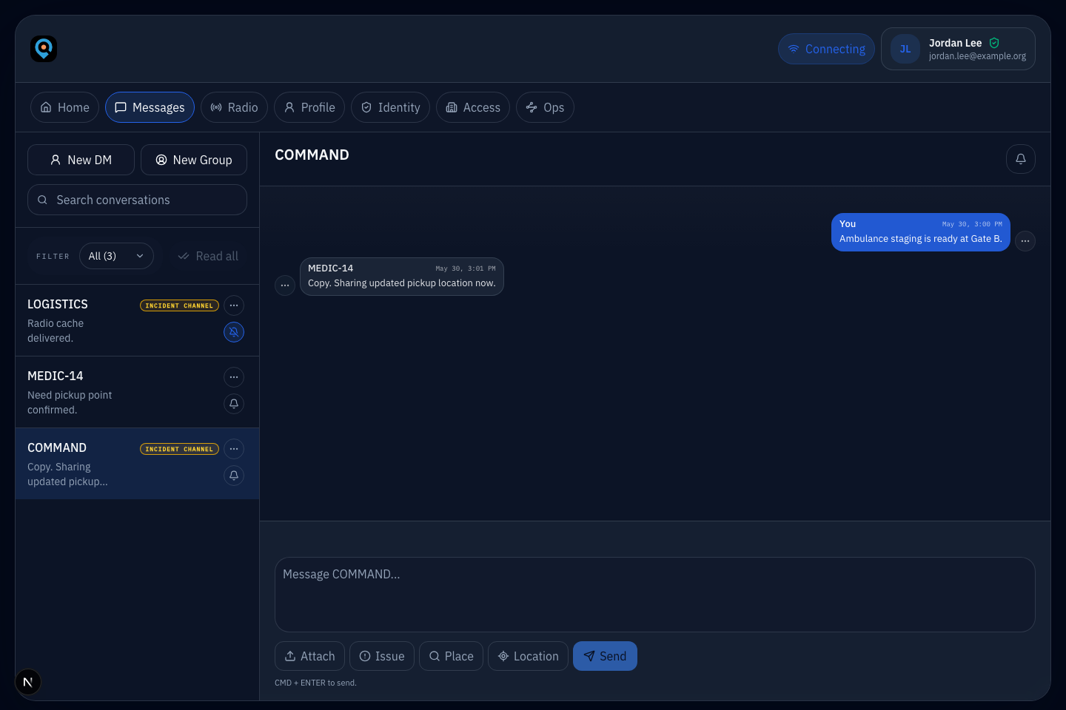Click the Search conversations field
The height and width of the screenshot is (710, 1066).
137,200
